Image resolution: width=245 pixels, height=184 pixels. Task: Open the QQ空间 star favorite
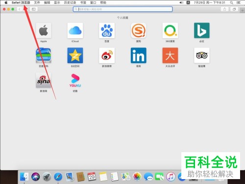(75, 55)
